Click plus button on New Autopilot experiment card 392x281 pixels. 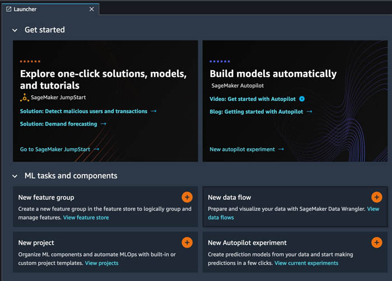[377, 242]
